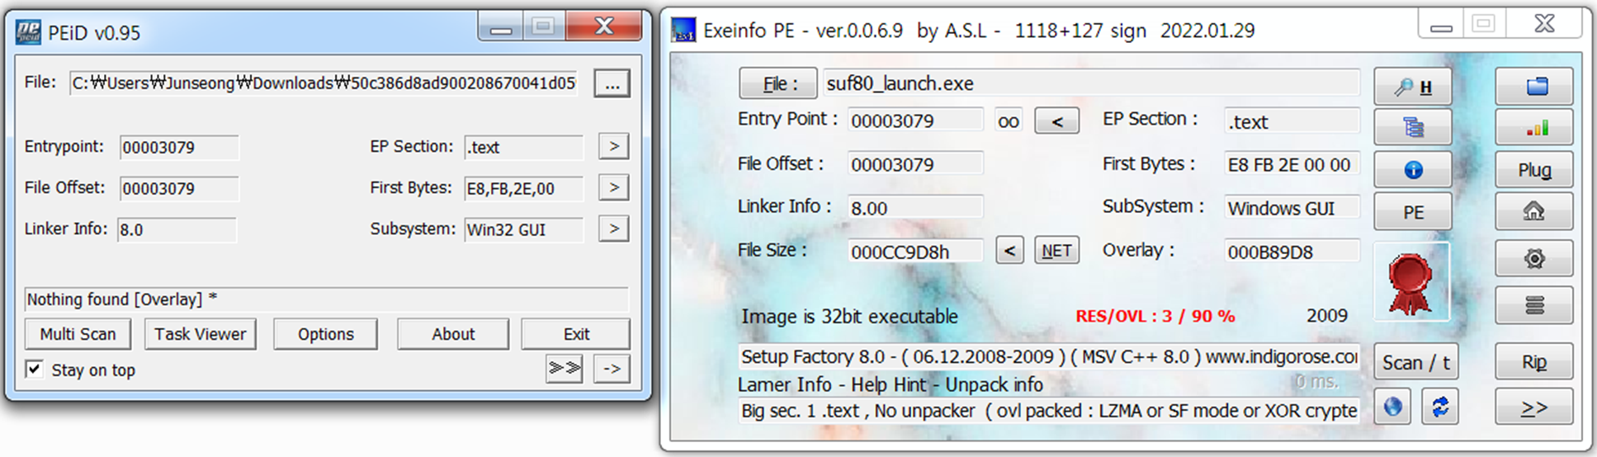Click the bar chart statistics icon
Image resolution: width=1597 pixels, height=457 pixels.
tap(1534, 127)
